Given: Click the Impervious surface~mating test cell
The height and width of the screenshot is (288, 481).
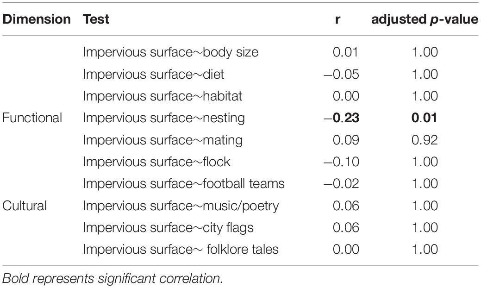Looking at the screenshot, I should point(162,140).
